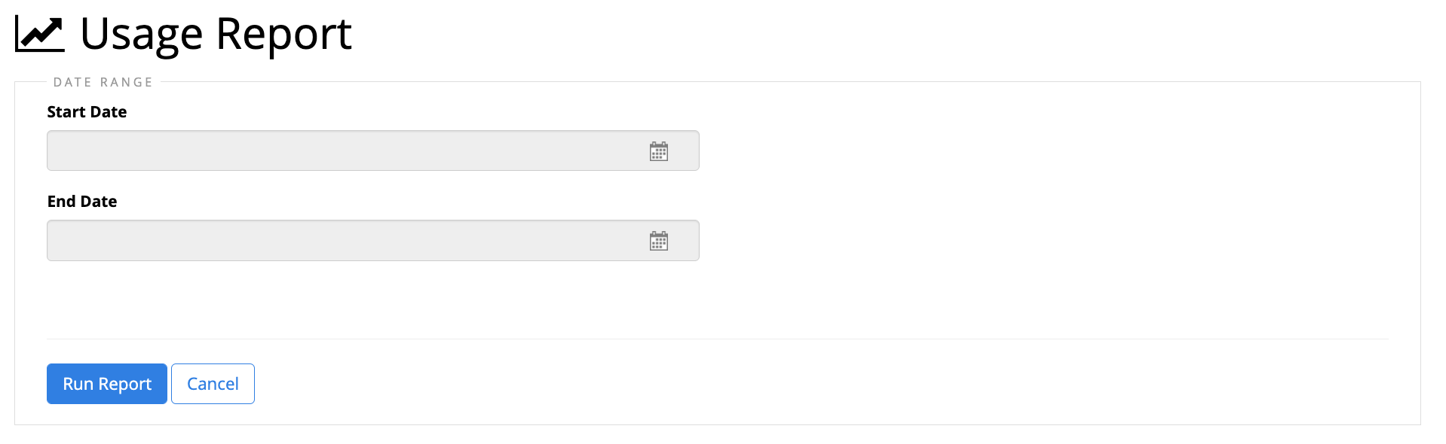The height and width of the screenshot is (444, 1446).
Task: Focus the End Date input box
Action: point(372,241)
